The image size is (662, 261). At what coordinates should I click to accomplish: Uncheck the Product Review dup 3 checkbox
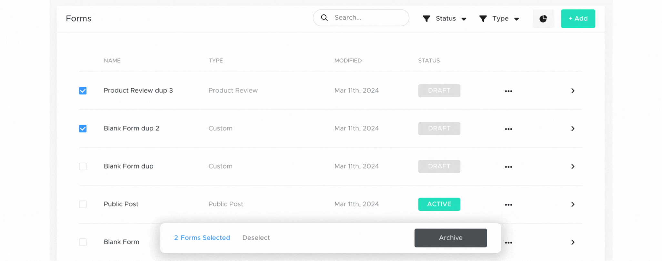point(83,91)
